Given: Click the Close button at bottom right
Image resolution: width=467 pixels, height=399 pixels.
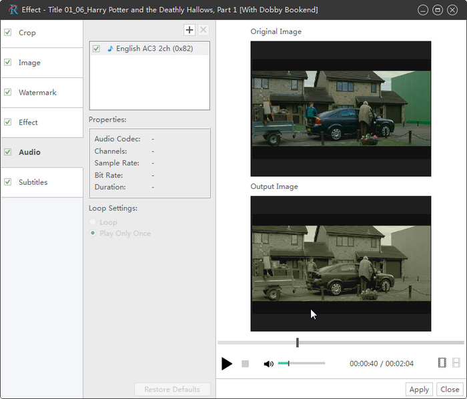Looking at the screenshot, I should [450, 390].
